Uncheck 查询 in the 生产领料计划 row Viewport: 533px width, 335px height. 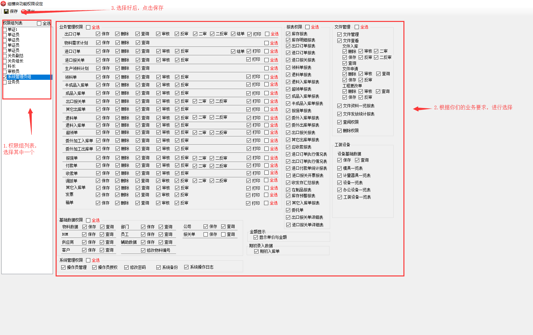pos(138,68)
